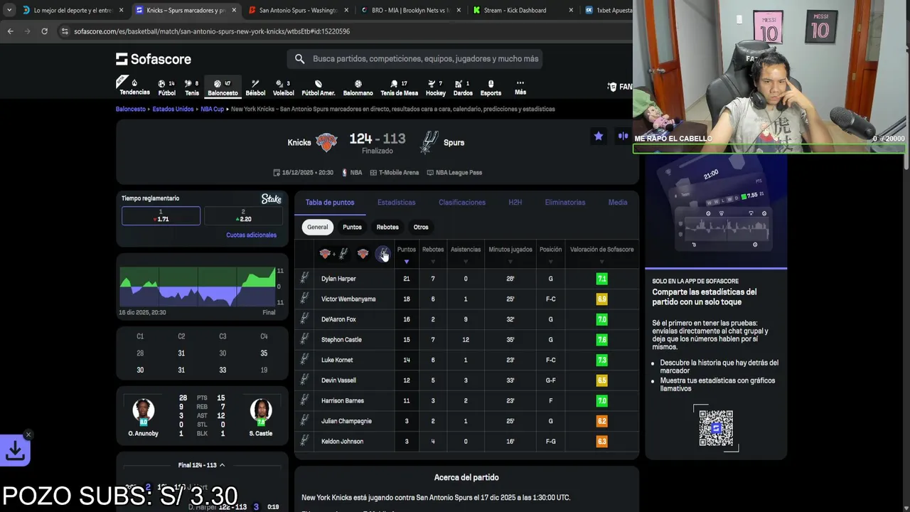Open the Tenis de Mesa section
Screen dimensions: 910x512
pyautogui.click(x=399, y=87)
